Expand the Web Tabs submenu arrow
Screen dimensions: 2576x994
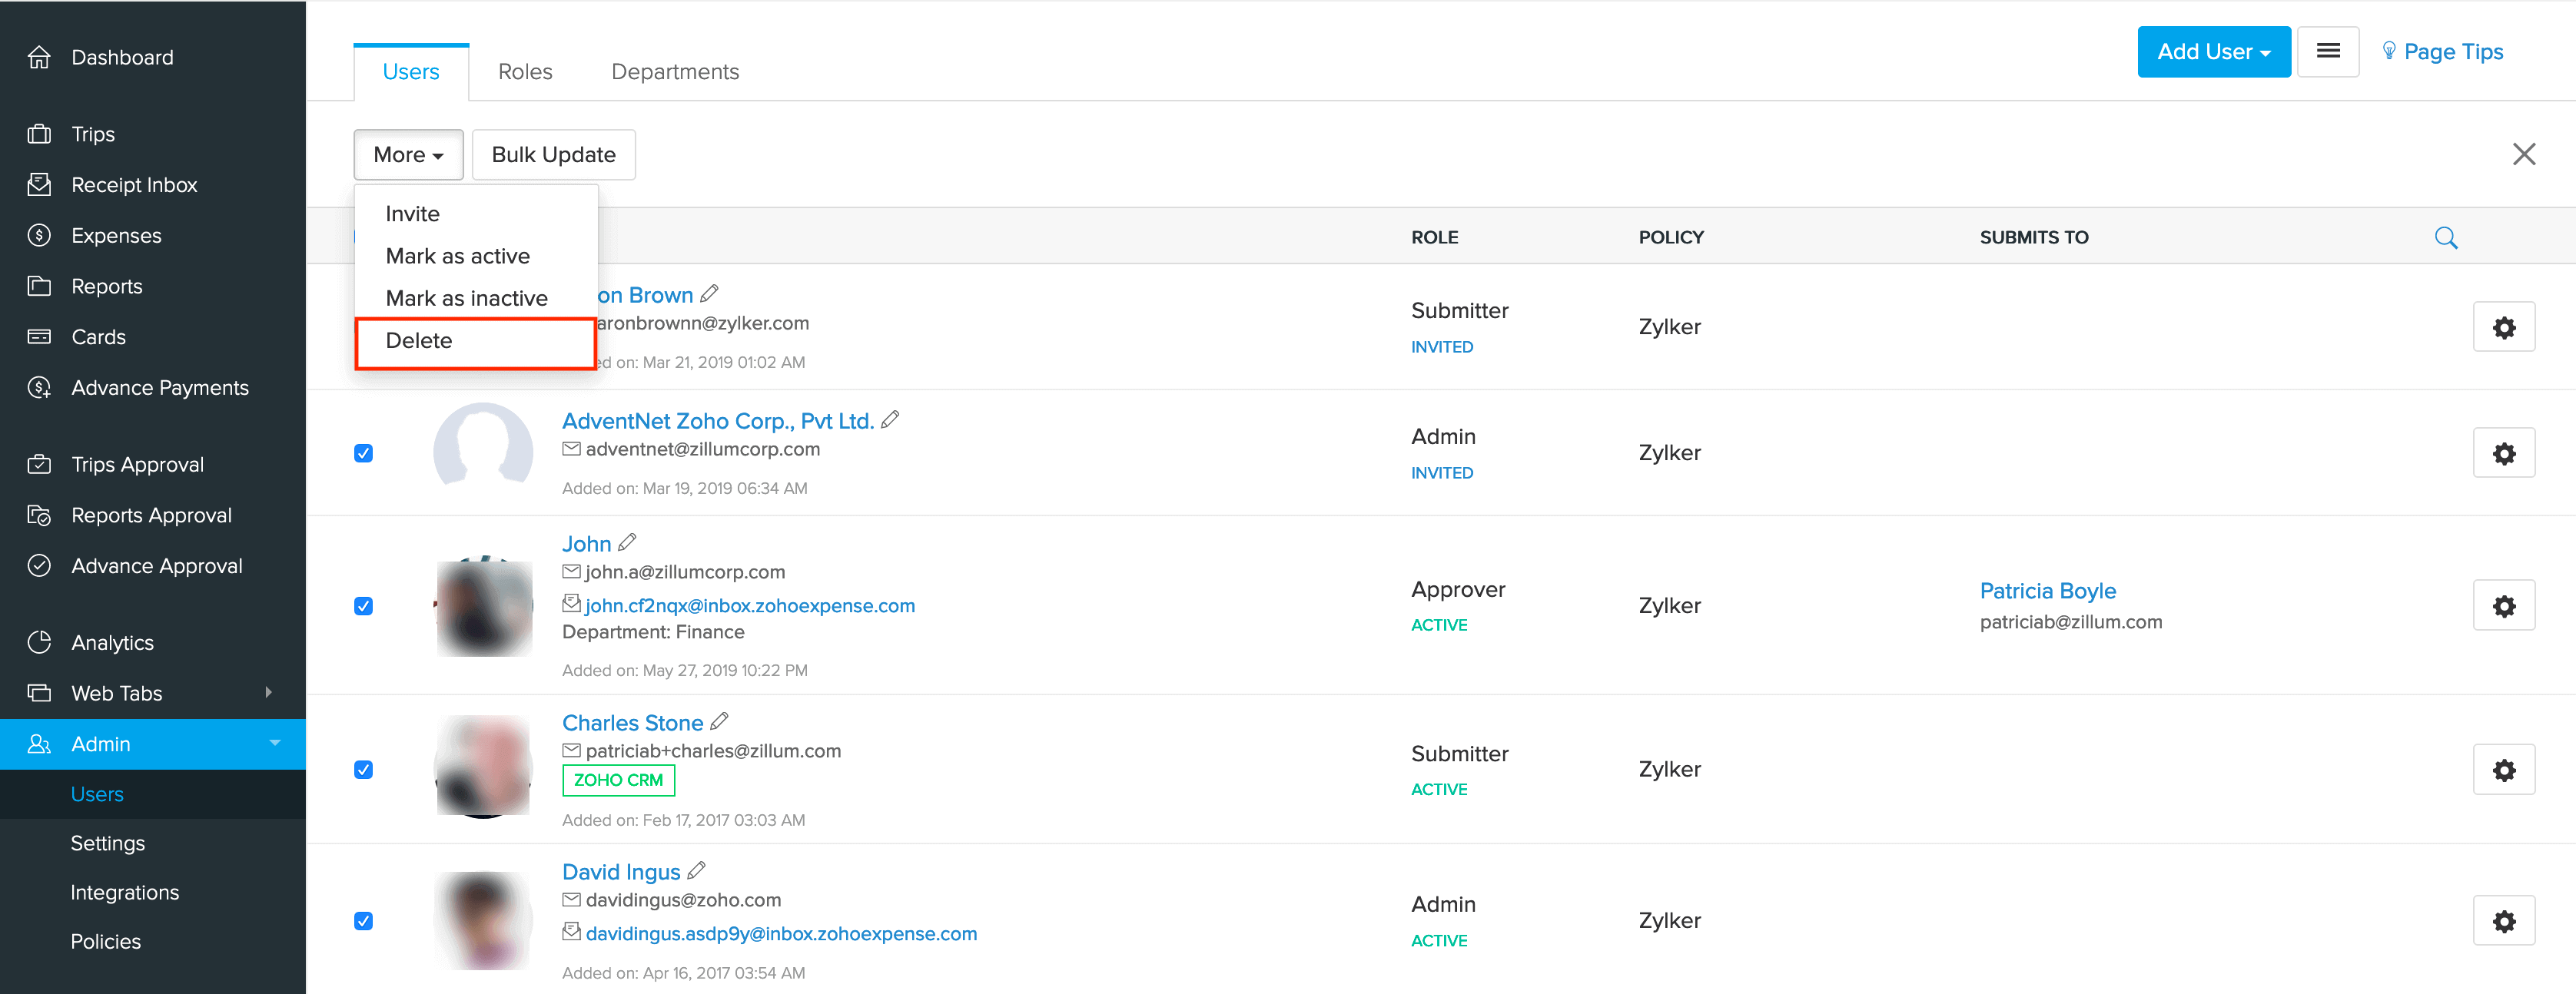pyautogui.click(x=268, y=693)
